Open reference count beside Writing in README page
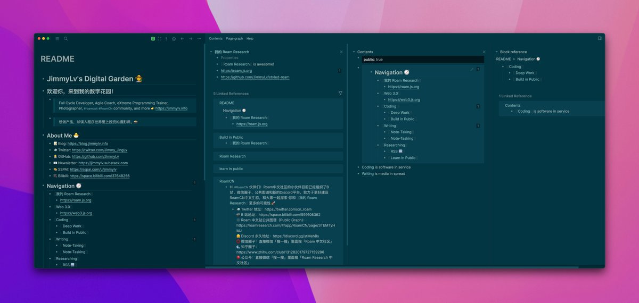The width and height of the screenshot is (639, 303). point(194,239)
